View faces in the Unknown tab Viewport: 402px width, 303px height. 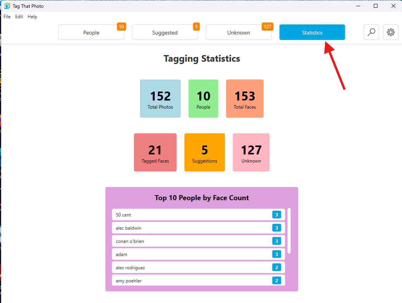coord(238,32)
